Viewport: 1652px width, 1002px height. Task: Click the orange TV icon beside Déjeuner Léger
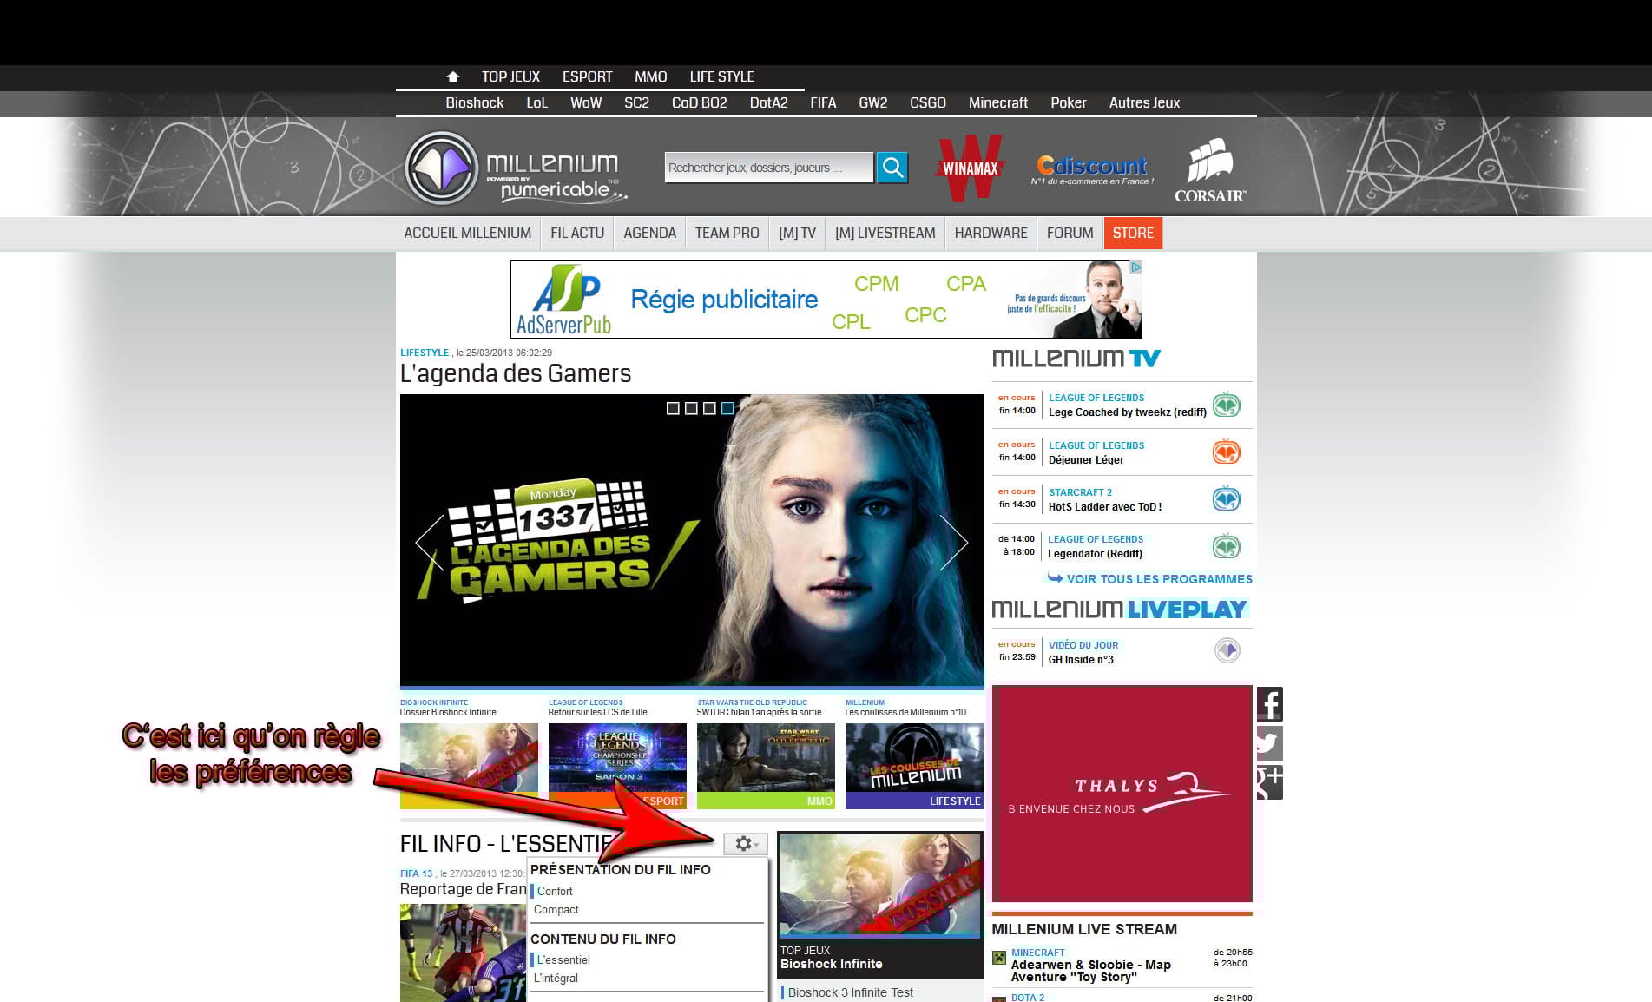coord(1226,452)
